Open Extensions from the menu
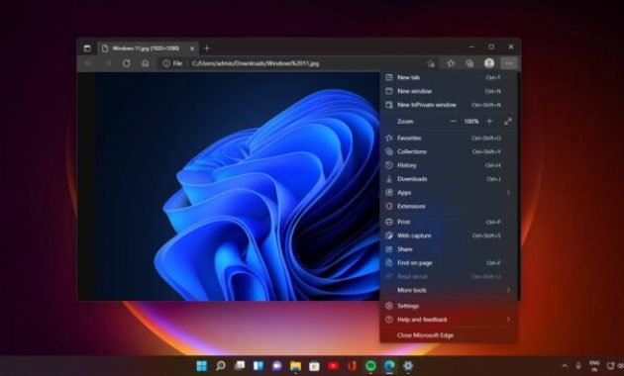The width and height of the screenshot is (624, 376). [449, 206]
